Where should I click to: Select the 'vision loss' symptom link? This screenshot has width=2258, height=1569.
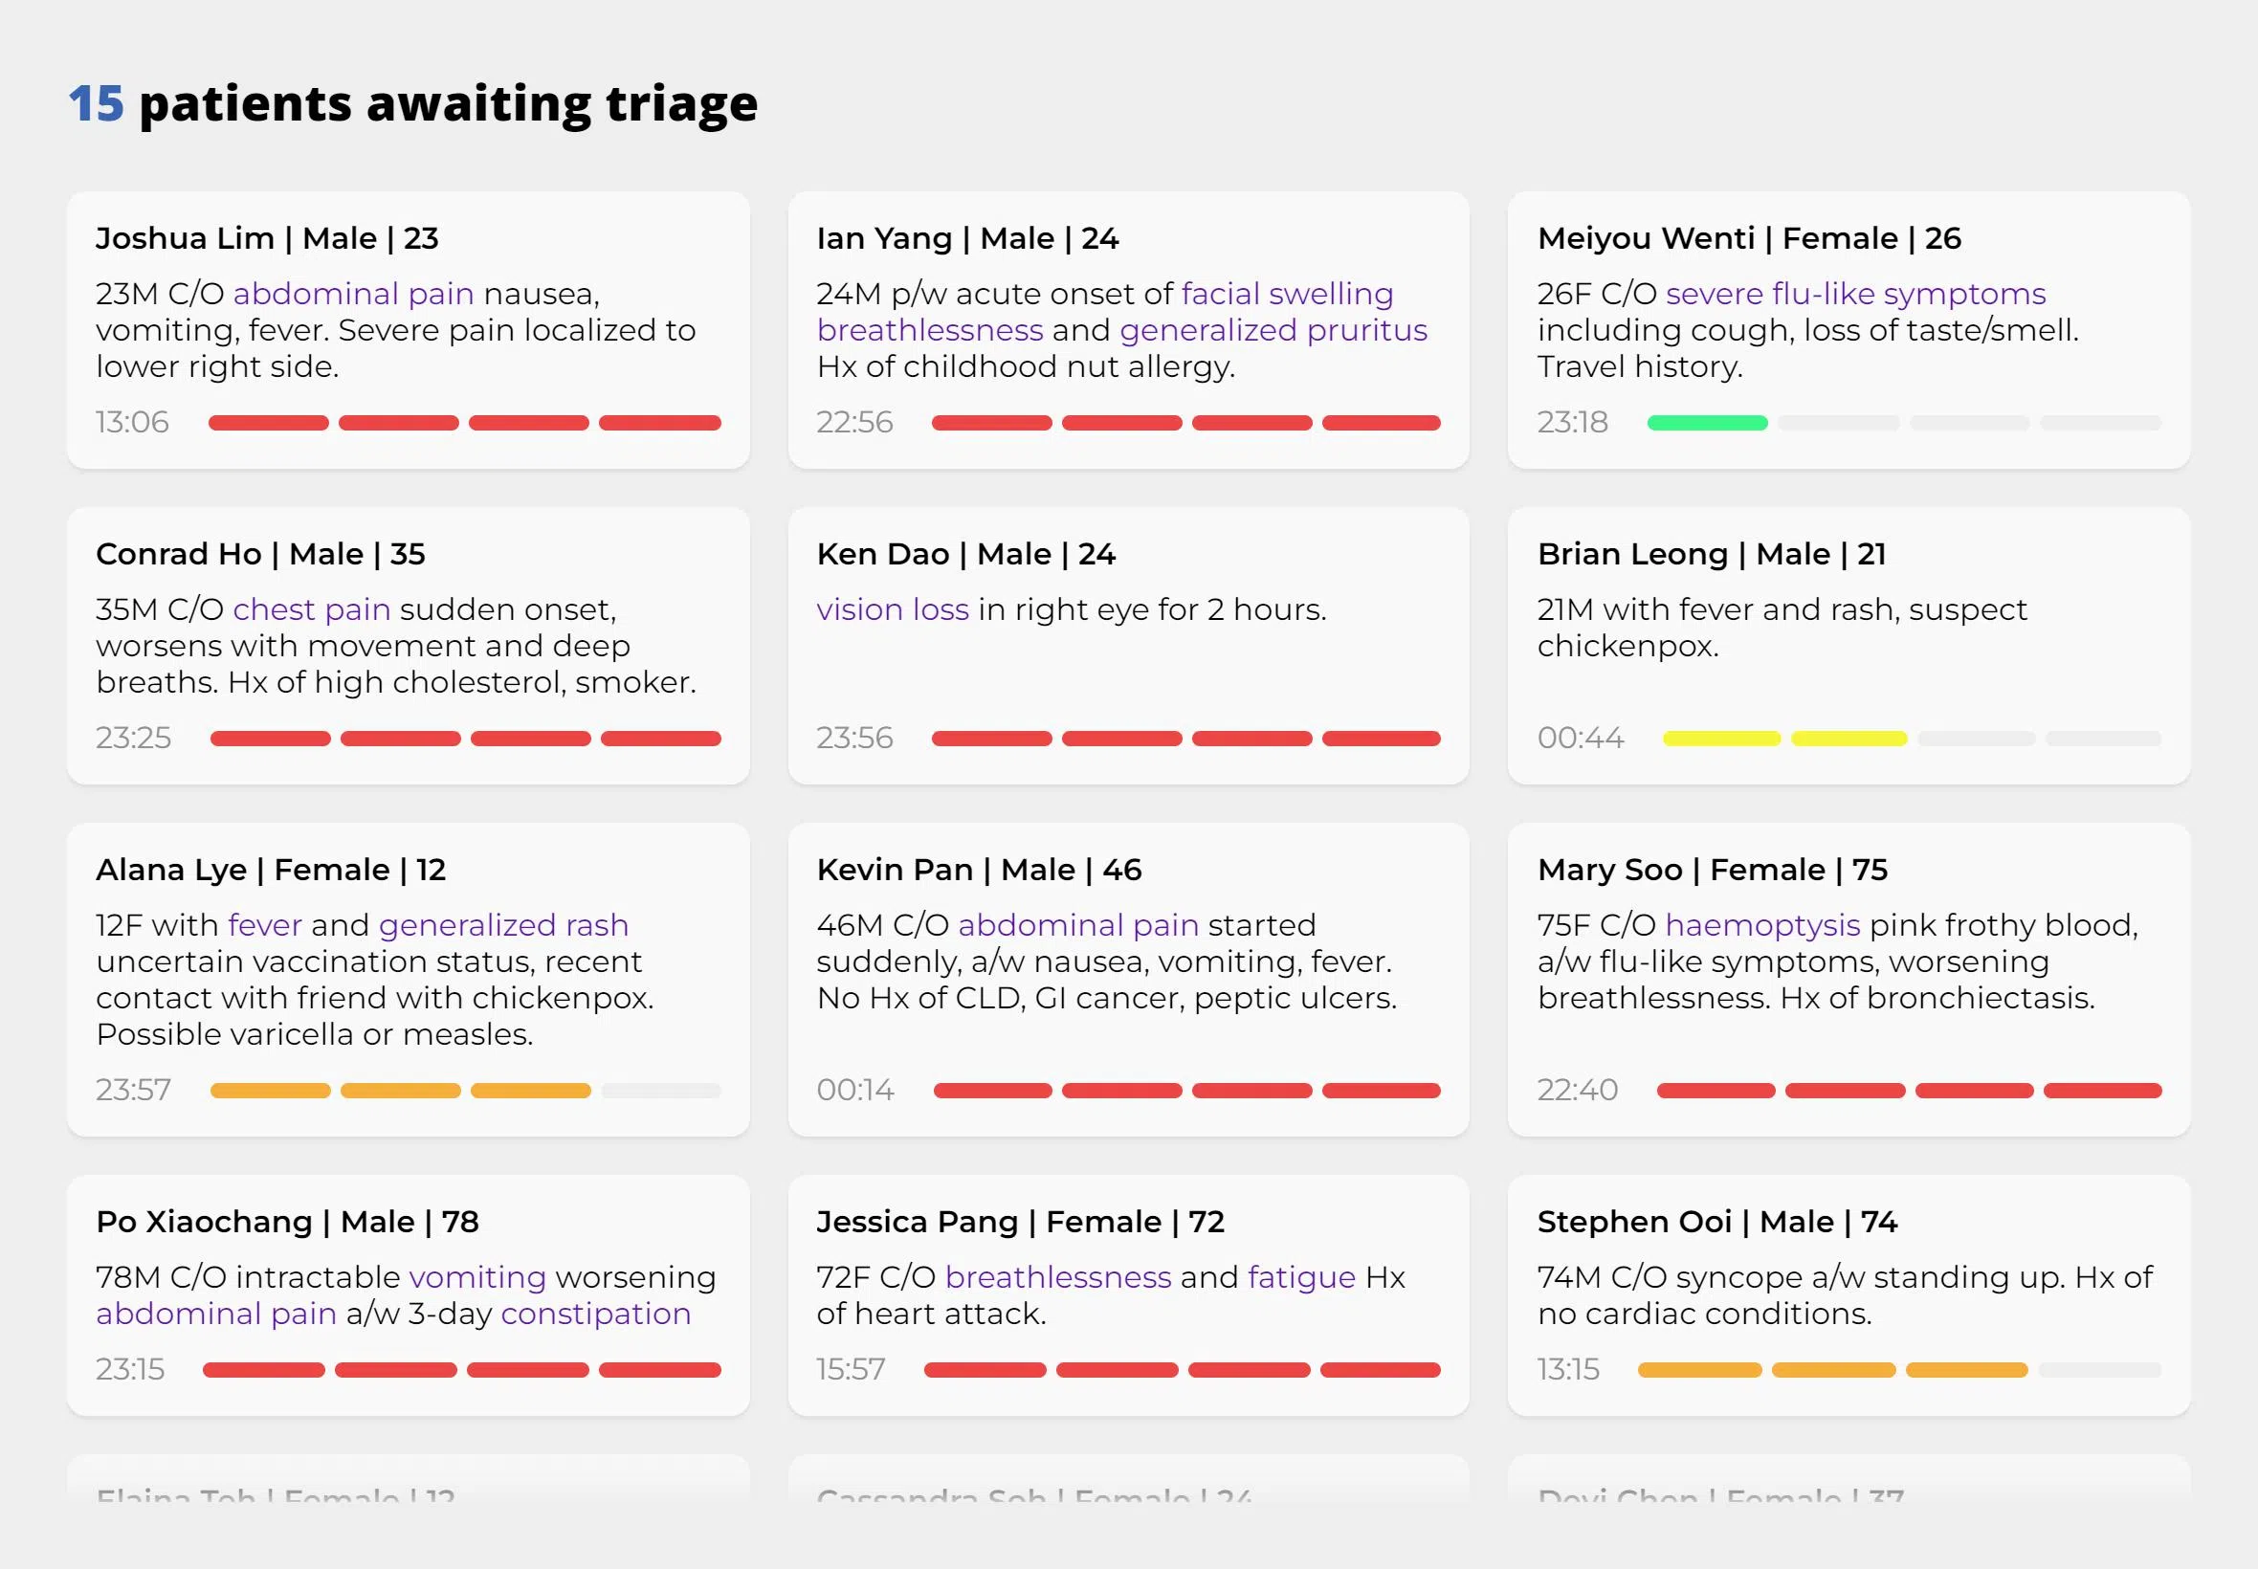click(892, 609)
